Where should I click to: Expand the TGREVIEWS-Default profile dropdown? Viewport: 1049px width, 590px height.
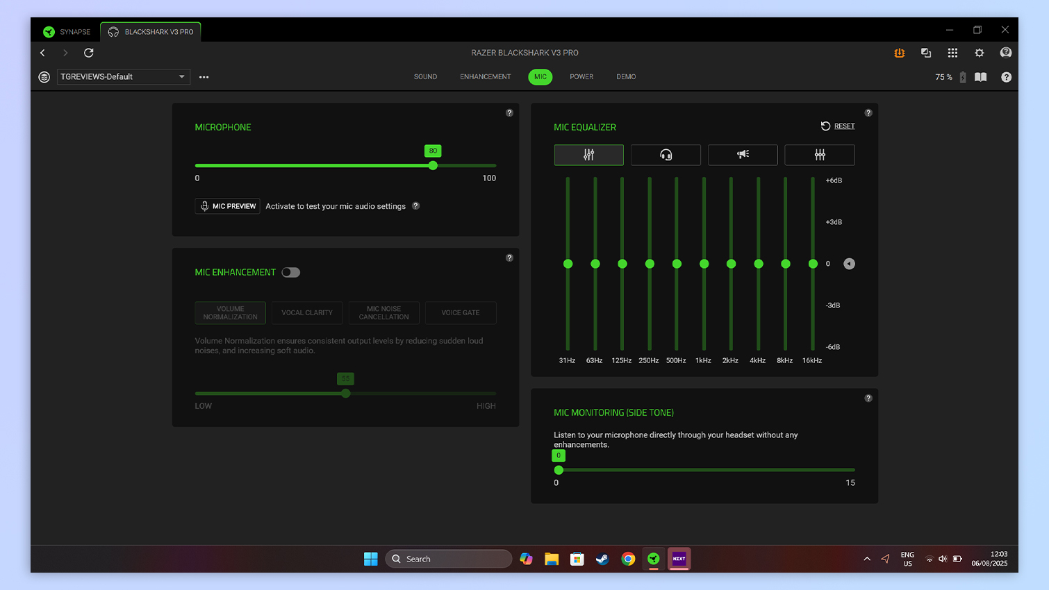click(x=124, y=77)
